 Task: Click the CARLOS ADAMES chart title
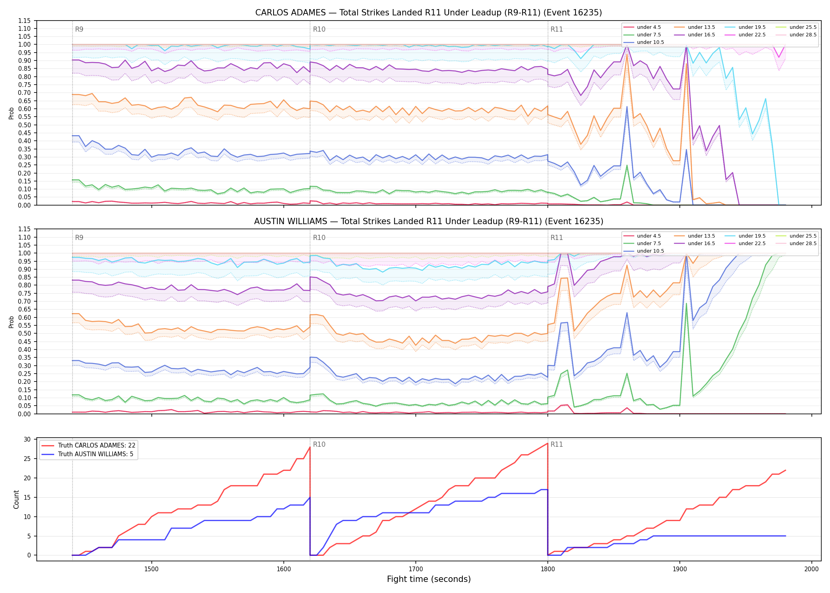[428, 13]
